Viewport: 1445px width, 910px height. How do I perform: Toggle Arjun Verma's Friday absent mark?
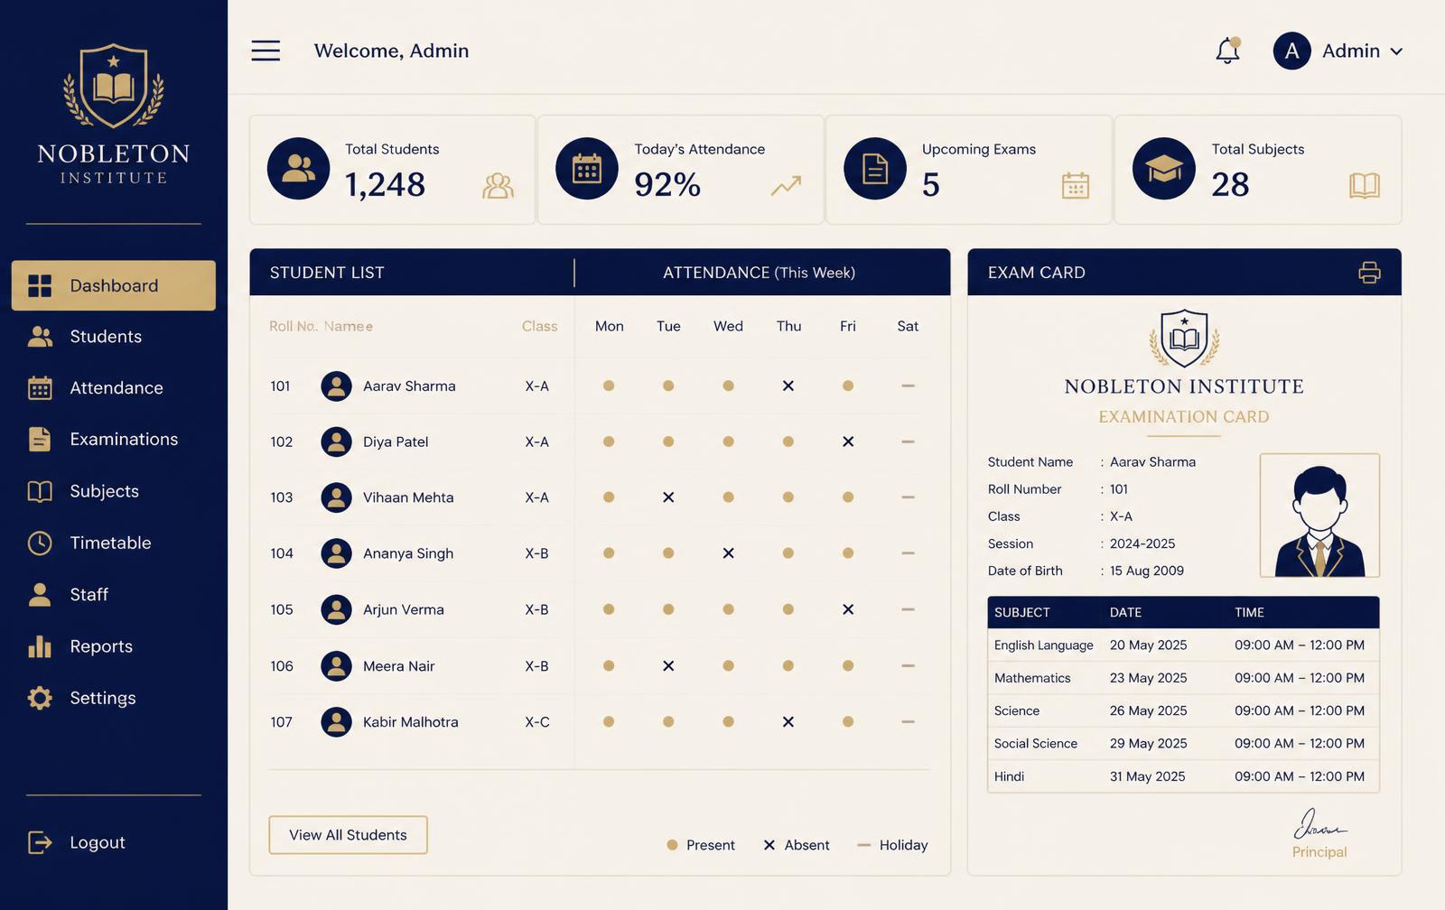click(848, 609)
